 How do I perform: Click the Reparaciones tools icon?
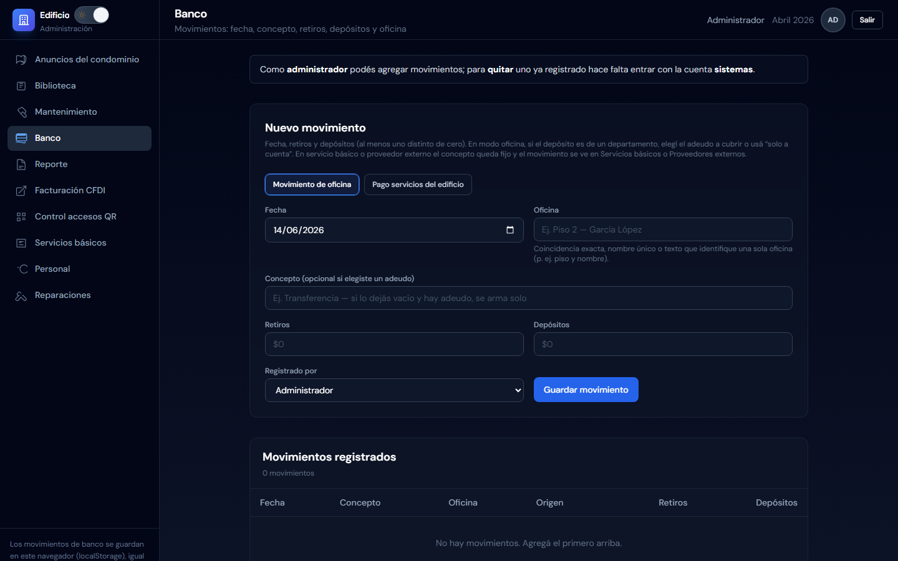coord(21,295)
